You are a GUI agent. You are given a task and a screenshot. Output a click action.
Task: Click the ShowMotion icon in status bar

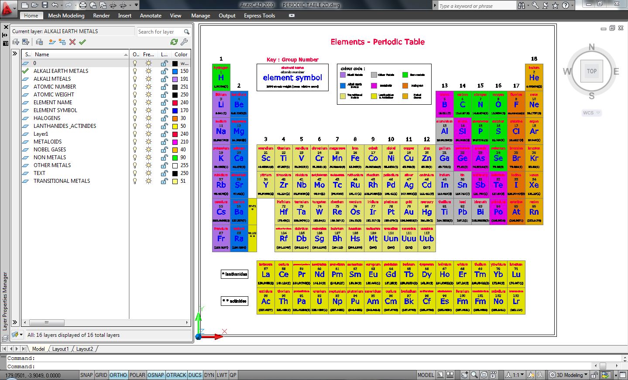click(x=494, y=375)
